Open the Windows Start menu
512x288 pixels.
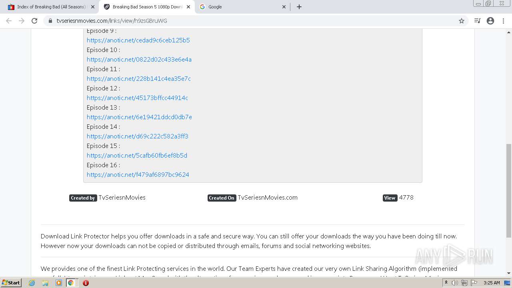[11, 283]
